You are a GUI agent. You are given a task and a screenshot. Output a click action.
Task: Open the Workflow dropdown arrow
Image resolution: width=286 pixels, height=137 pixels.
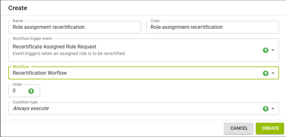[273, 73]
